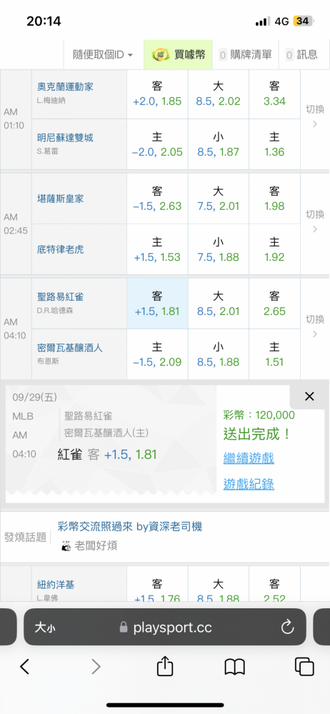Open the 訊息 messages tab
Image resolution: width=330 pixels, height=714 pixels.
(x=301, y=55)
